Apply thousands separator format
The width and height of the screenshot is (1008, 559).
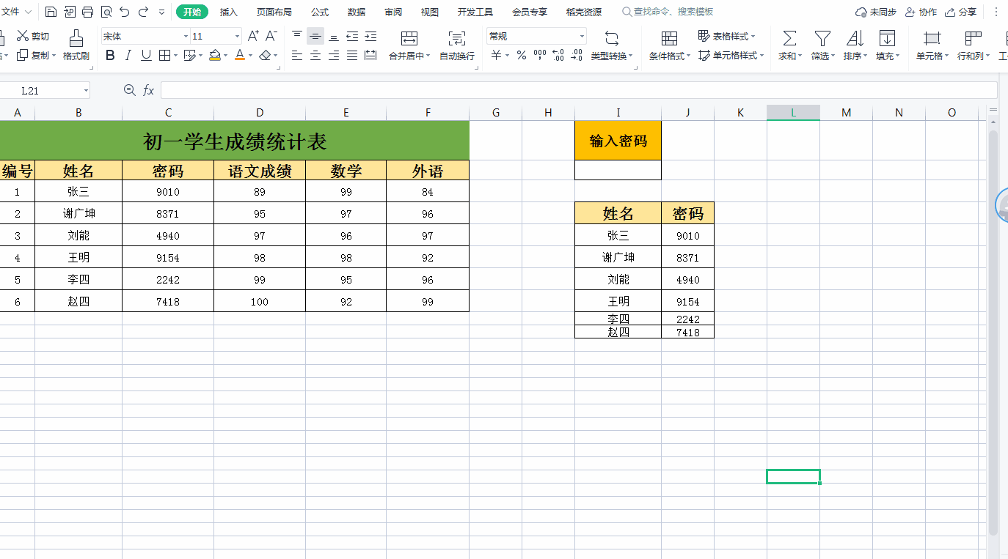[540, 55]
